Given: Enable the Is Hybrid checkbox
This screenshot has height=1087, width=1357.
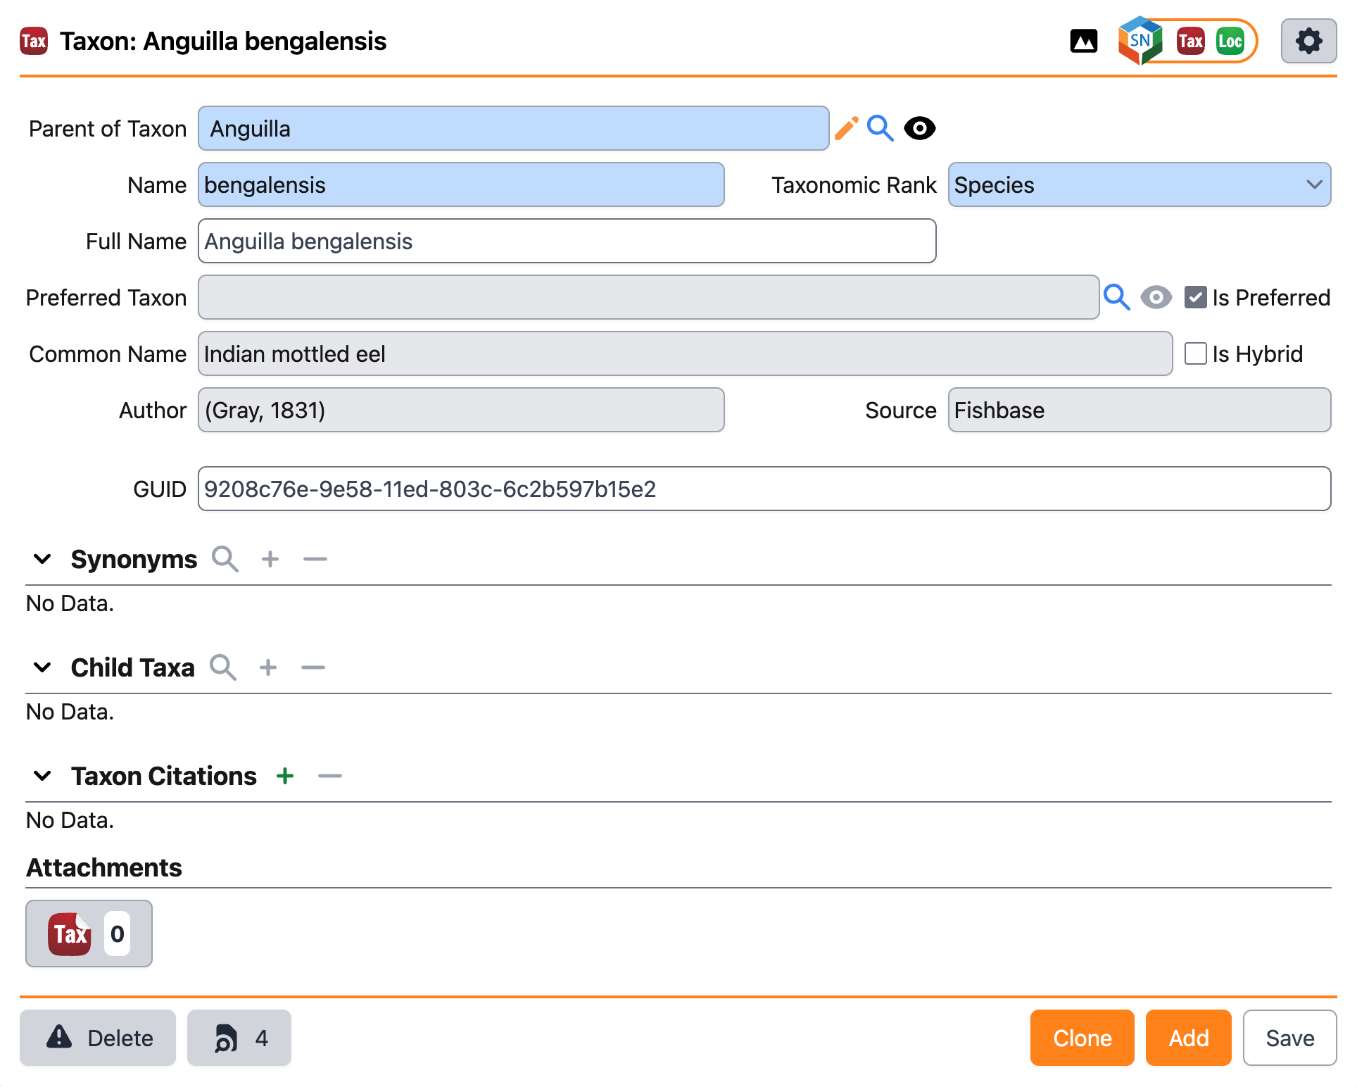Looking at the screenshot, I should pos(1195,353).
